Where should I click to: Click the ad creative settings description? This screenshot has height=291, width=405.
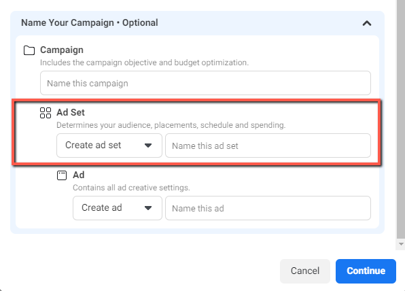[x=131, y=188]
